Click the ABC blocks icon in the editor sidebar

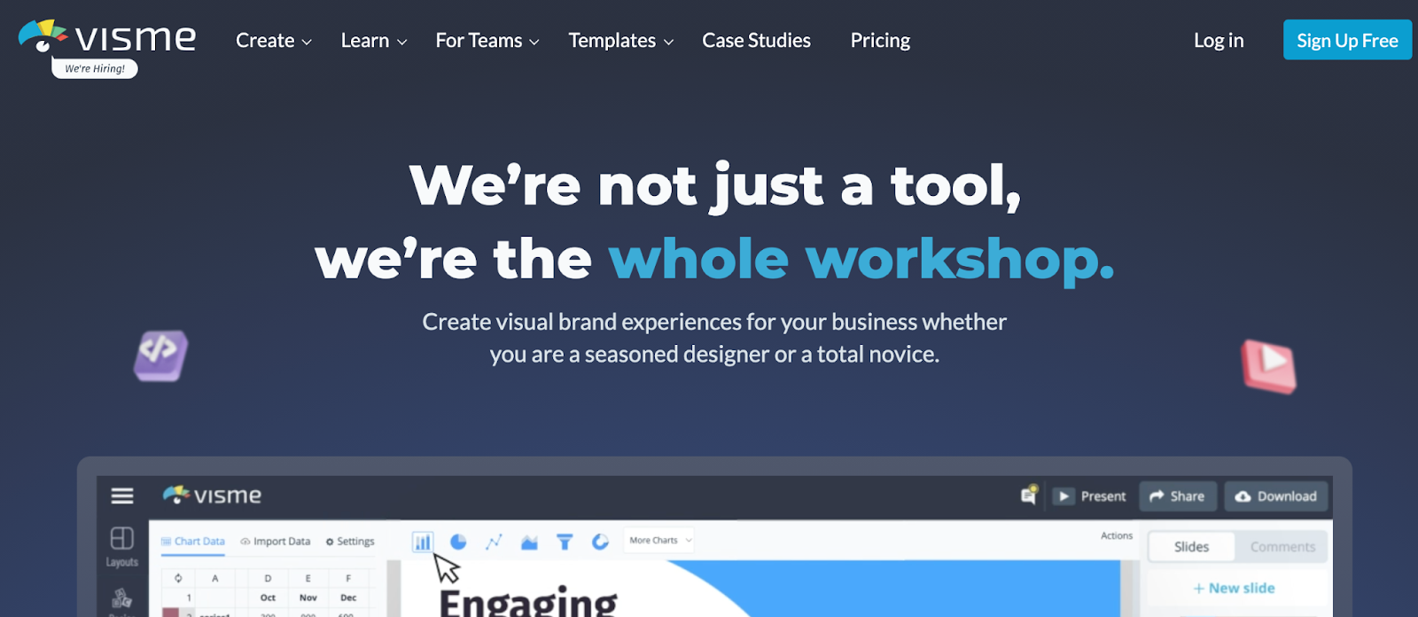121,599
